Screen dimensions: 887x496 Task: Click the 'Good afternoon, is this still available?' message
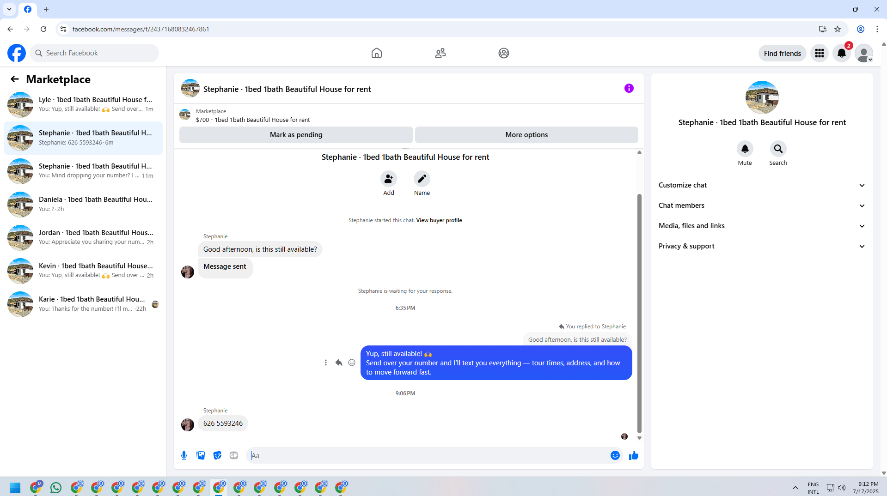point(260,249)
